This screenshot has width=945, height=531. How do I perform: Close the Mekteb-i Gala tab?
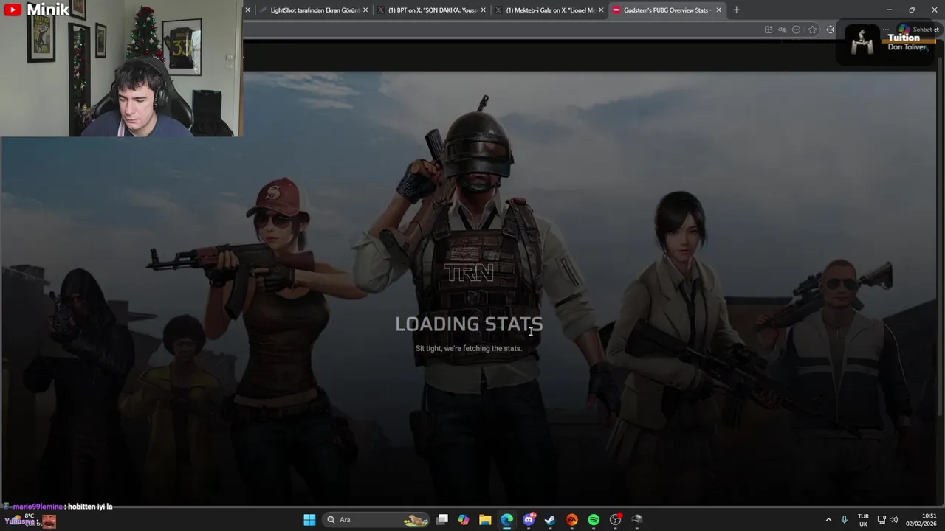tap(601, 10)
